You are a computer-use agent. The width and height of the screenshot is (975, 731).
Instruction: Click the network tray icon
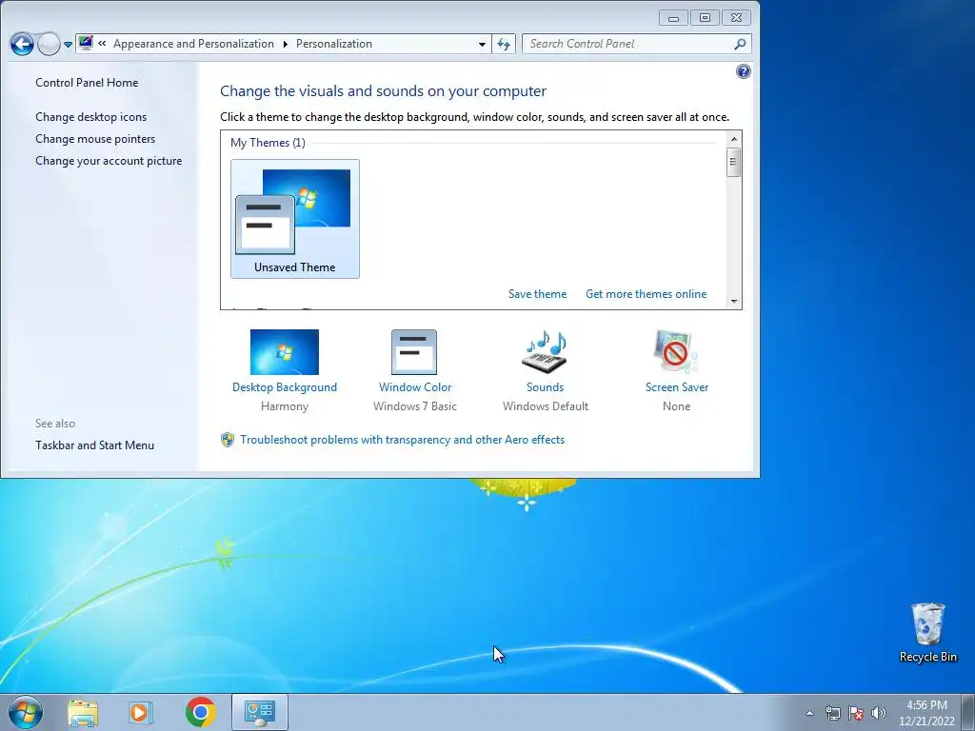(x=832, y=713)
